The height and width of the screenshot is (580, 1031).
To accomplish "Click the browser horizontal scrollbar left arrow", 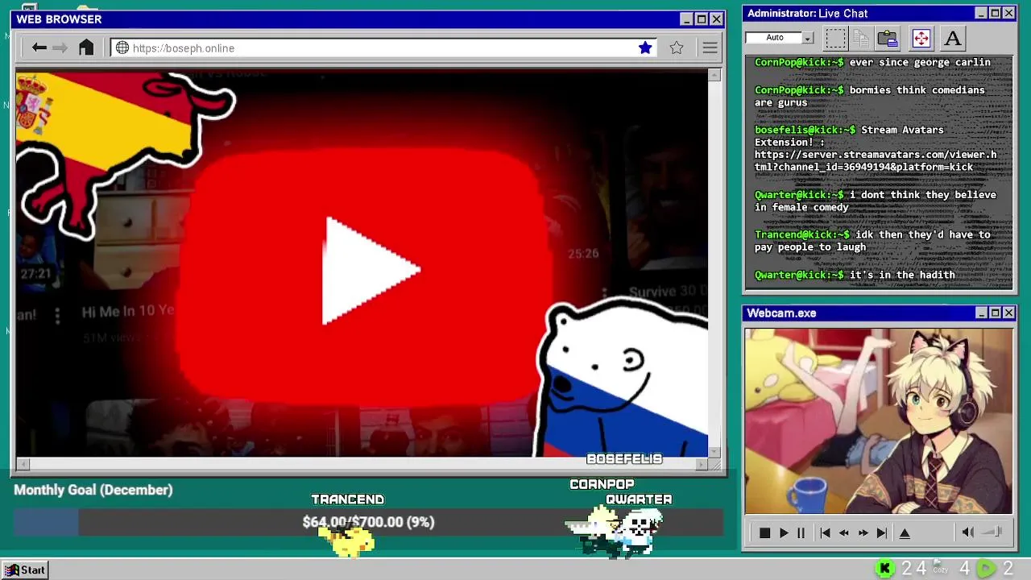I will click(23, 464).
